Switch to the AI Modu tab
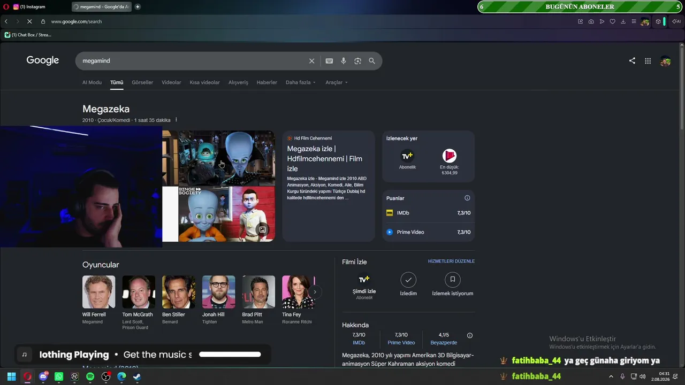Viewport: 685px width, 385px height. coord(92,82)
